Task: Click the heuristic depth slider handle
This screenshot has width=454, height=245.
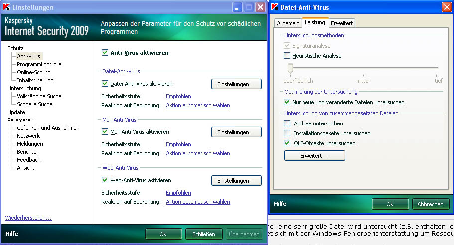Action: coord(290,68)
